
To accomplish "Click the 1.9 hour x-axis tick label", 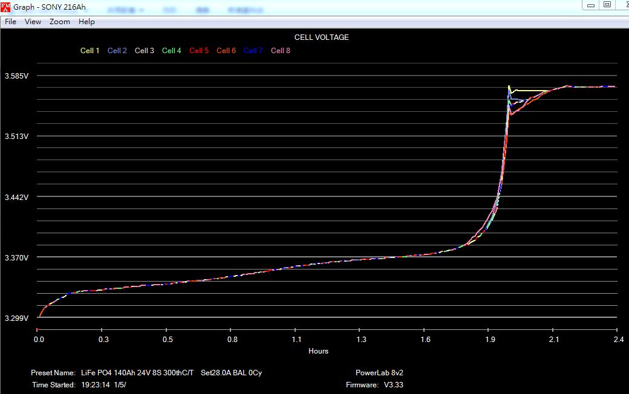I will pos(490,340).
